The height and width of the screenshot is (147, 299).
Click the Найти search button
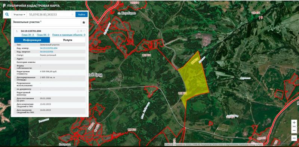81,15
